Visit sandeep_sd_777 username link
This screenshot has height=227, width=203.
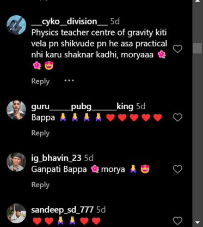pos(63,210)
